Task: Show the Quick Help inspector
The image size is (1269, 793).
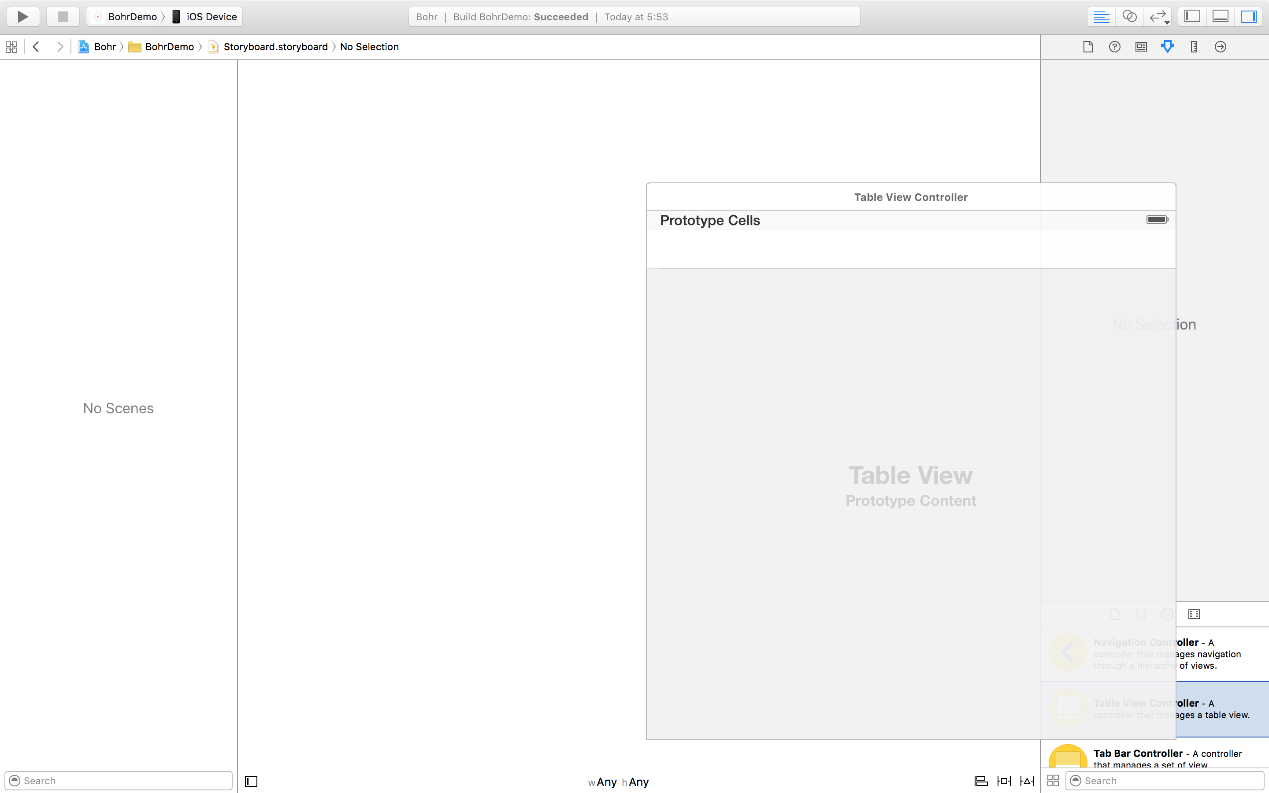Action: 1114,47
